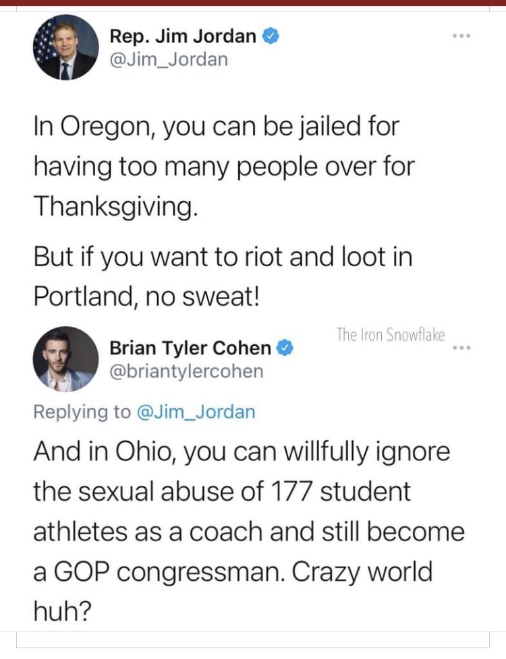Image resolution: width=506 pixels, height=659 pixels.
Task: Open Brian Tyler Cohen's profile picture
Action: pos(65,359)
